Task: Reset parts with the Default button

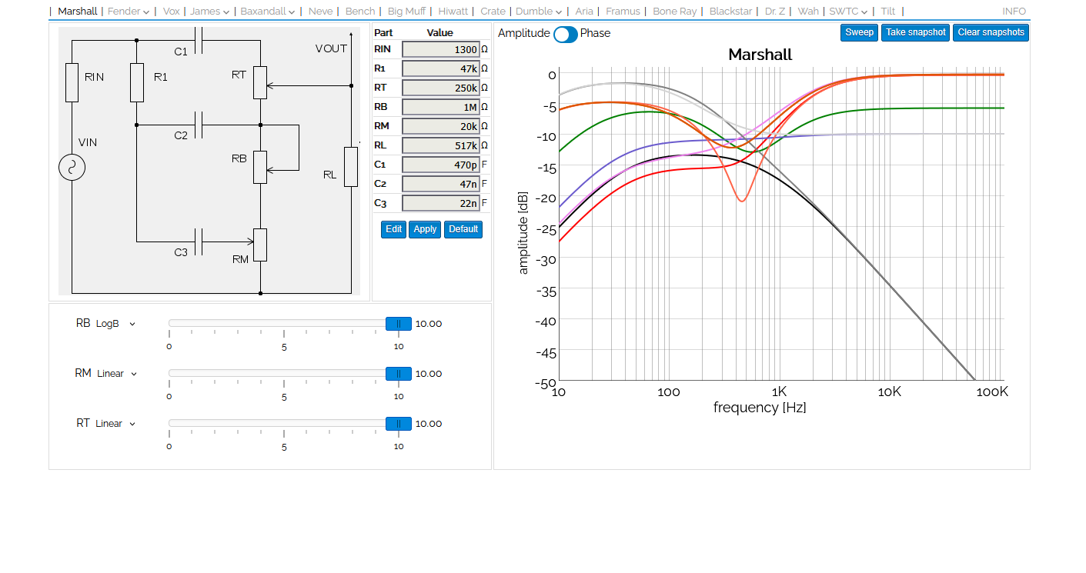Action: (463, 229)
